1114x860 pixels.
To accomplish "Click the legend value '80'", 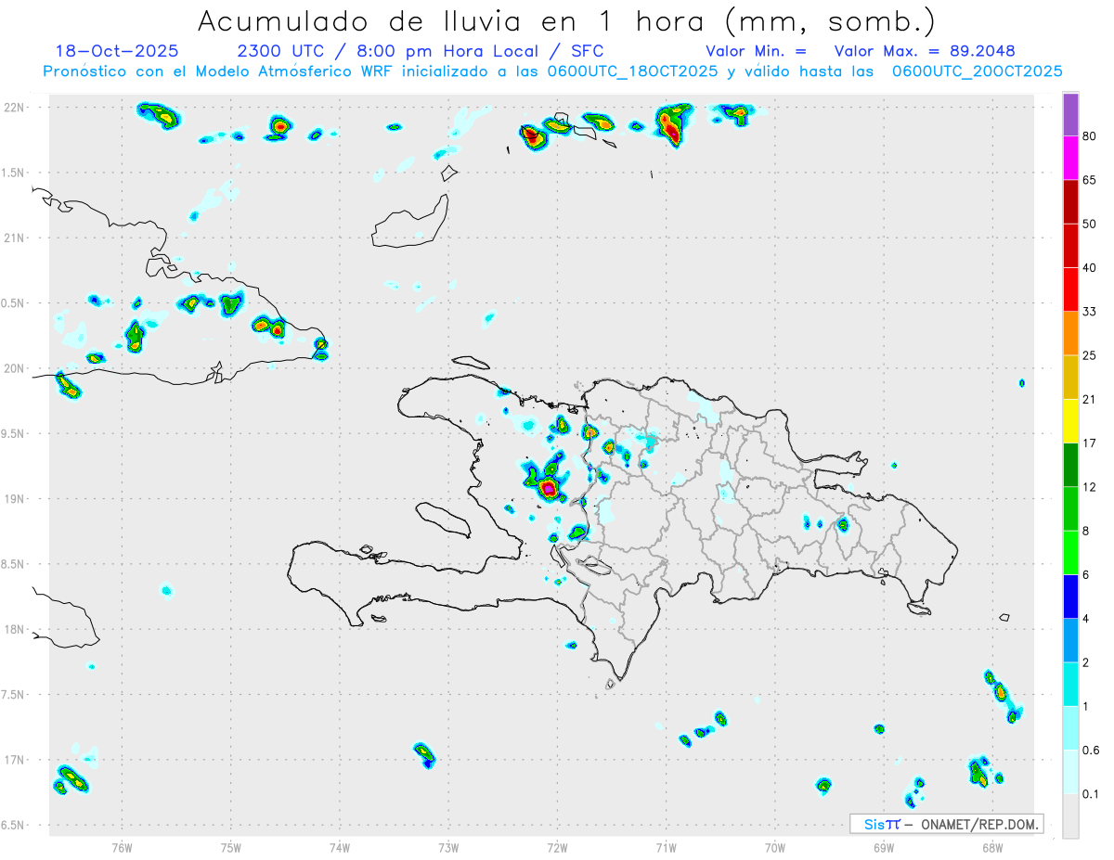I will click(1091, 137).
